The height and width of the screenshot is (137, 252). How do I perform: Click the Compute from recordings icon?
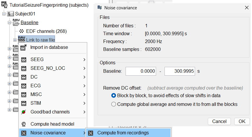[x=91, y=133]
